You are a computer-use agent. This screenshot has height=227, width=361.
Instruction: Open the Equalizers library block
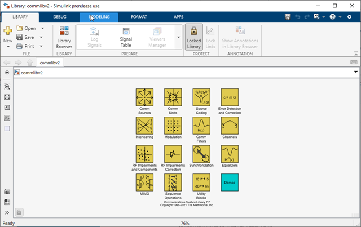pos(230,154)
